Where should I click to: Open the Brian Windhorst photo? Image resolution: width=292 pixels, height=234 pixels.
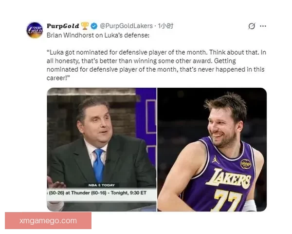click(x=102, y=150)
